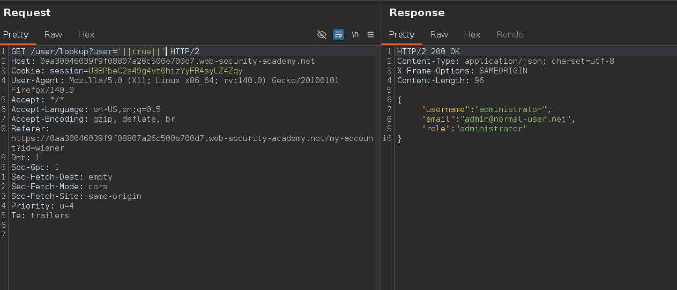
Task: Switch to the Request Raw tab
Action: pos(53,34)
